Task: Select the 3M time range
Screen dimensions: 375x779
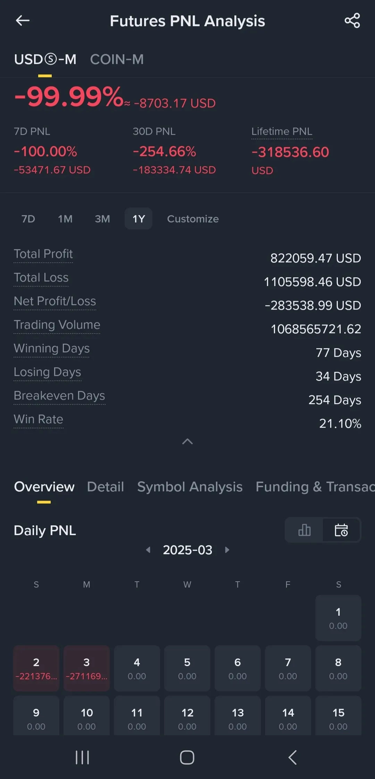Action: (102, 219)
